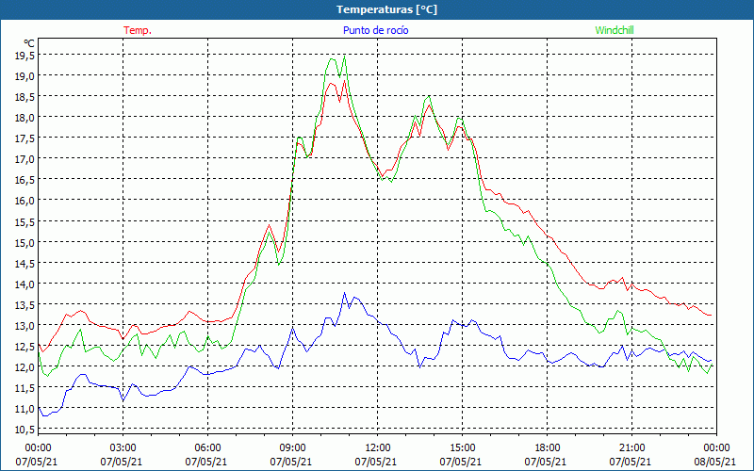Viewport: 754px width, 471px height.
Task: Click the 11,5 y-axis value
Action: (25, 387)
